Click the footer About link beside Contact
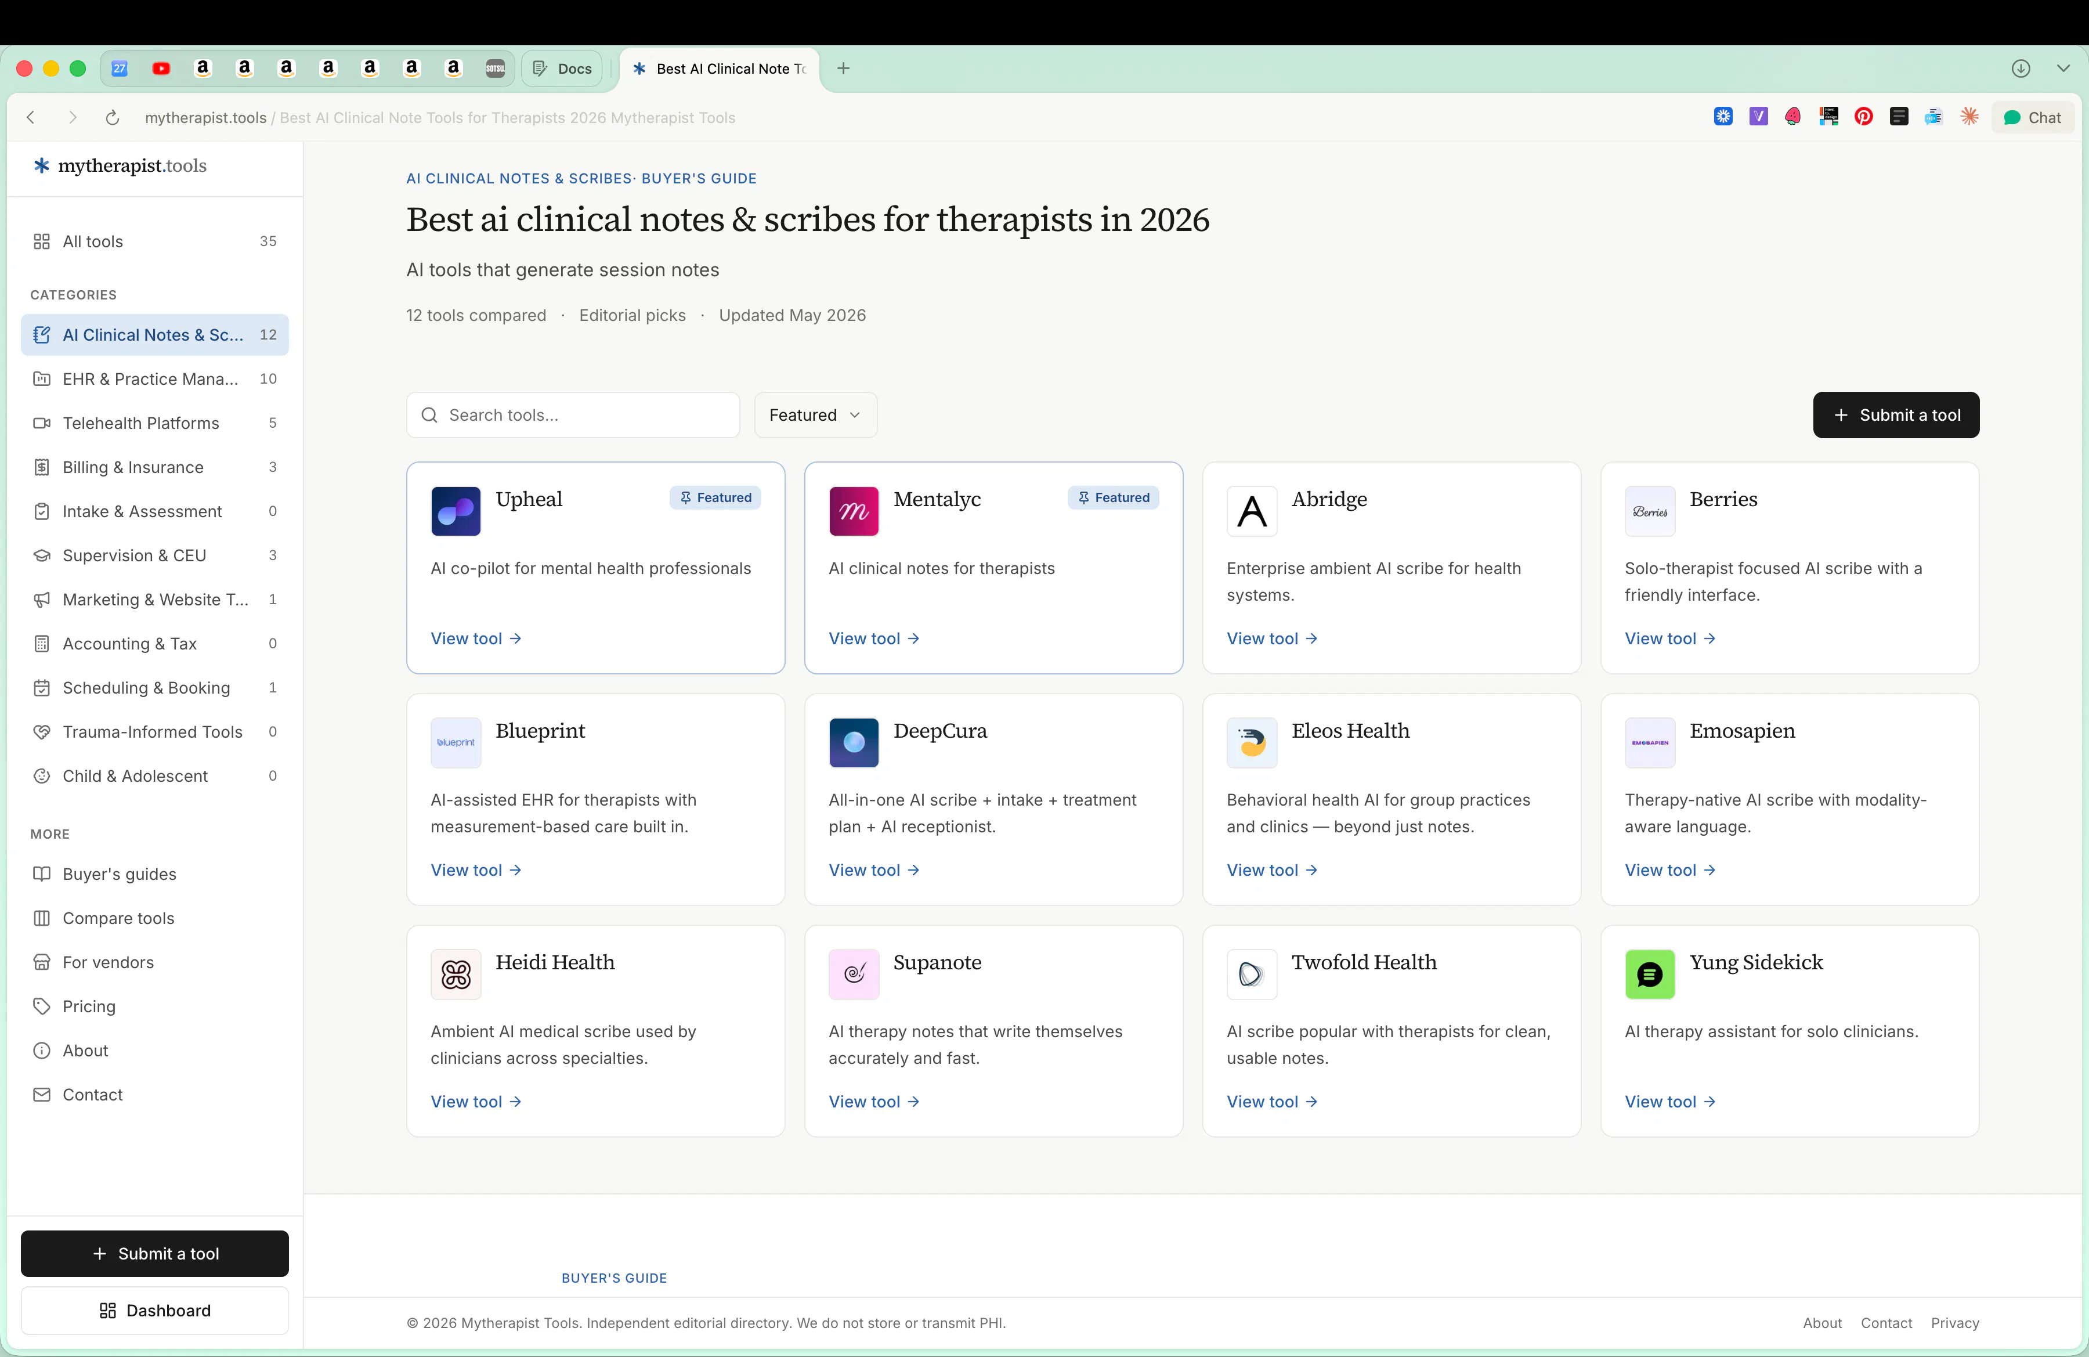 coord(1822,1323)
